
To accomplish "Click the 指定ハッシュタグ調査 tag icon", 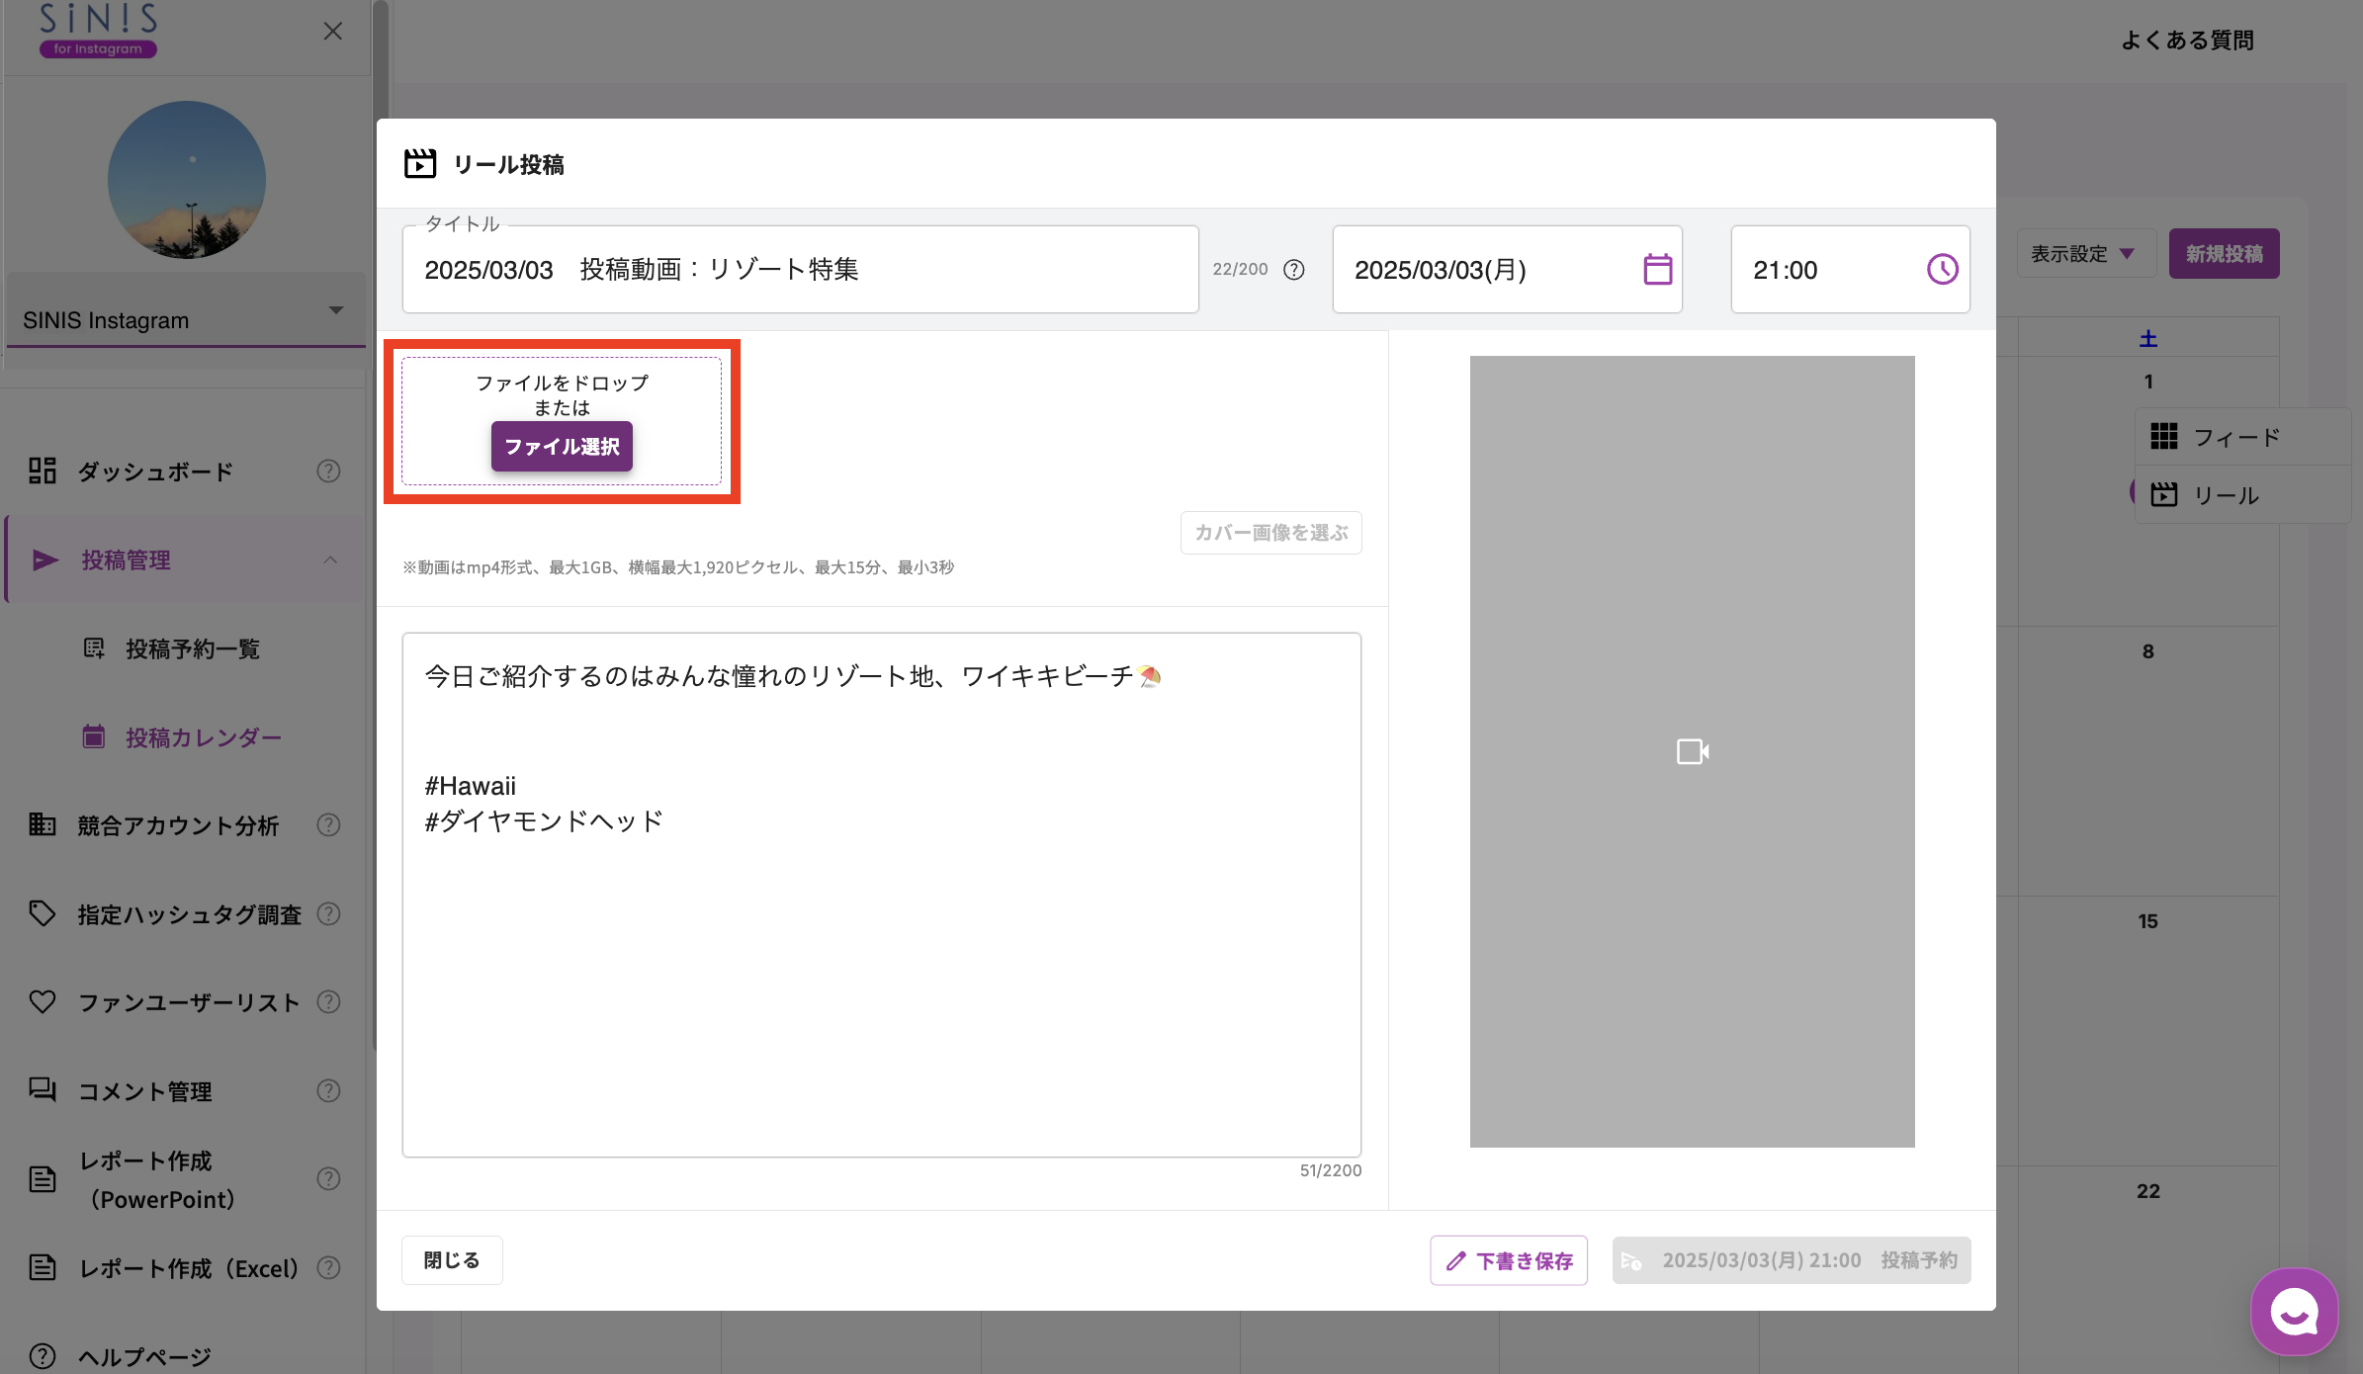I will [x=42, y=913].
